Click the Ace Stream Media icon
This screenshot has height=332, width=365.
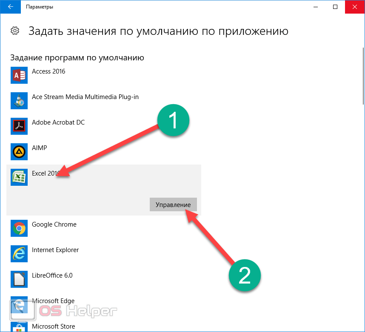(19, 101)
